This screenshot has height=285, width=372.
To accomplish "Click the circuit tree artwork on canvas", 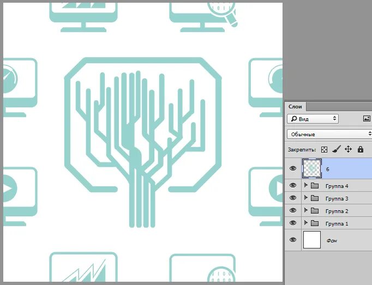I will (x=143, y=142).
